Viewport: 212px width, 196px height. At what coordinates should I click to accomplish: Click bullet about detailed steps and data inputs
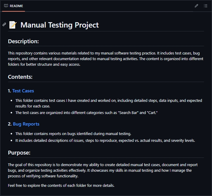pos(109,103)
